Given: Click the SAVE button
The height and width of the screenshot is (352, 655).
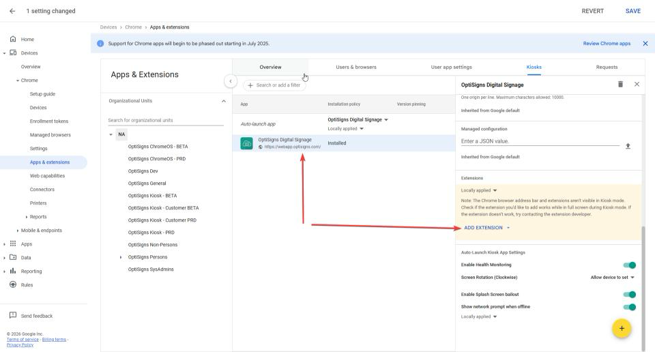Looking at the screenshot, I should 633,11.
